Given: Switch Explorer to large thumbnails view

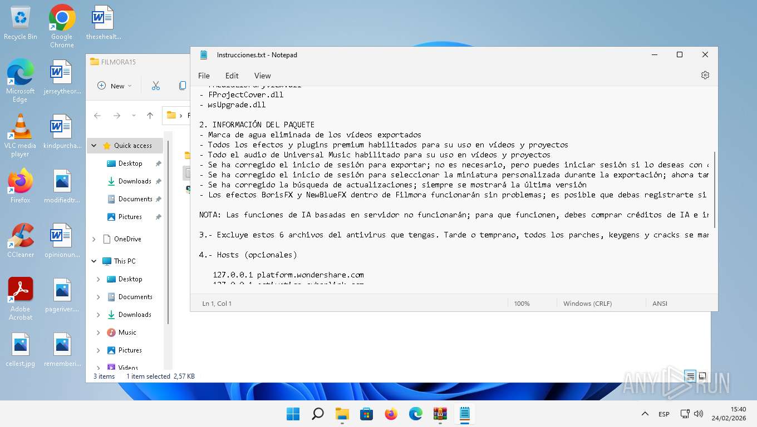Looking at the screenshot, I should (x=702, y=376).
